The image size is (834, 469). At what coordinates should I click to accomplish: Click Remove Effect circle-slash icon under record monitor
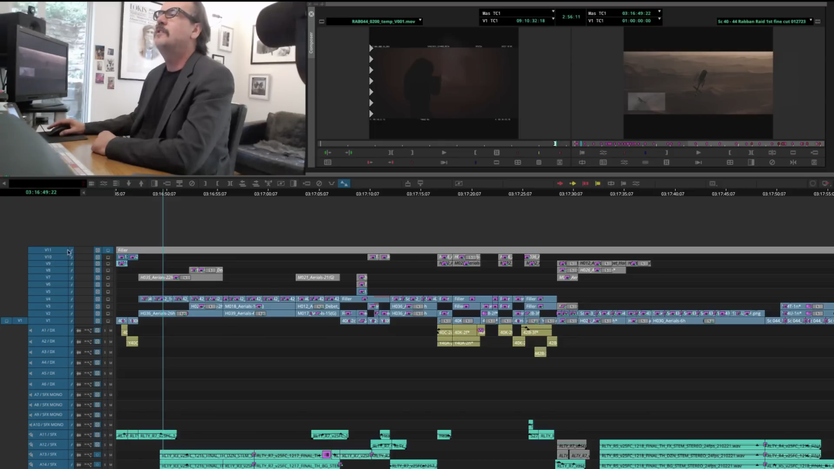pyautogui.click(x=772, y=162)
